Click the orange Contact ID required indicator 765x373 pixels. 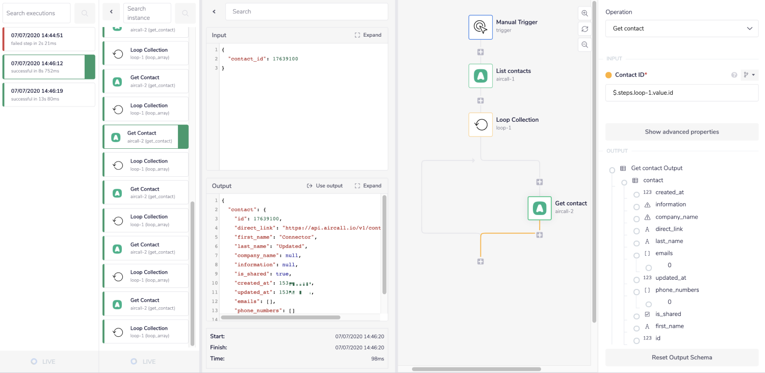tap(608, 74)
